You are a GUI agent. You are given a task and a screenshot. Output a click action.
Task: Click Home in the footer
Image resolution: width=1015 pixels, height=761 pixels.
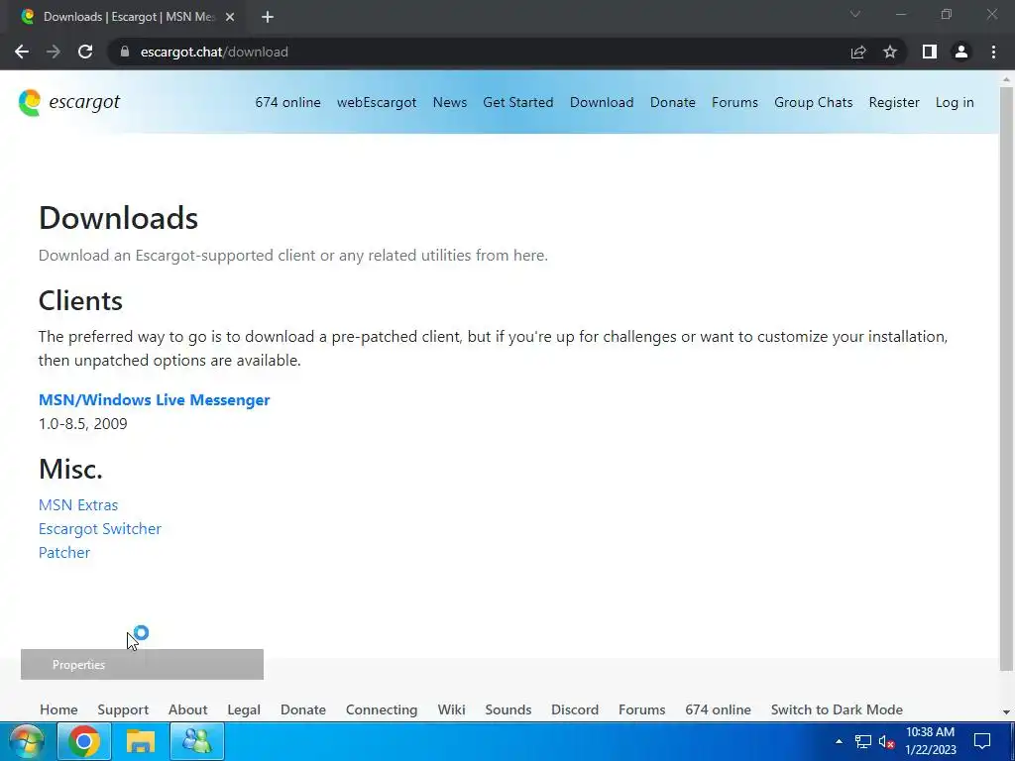[58, 709]
